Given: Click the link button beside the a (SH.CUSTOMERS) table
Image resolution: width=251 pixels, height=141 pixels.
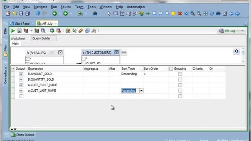Looking at the screenshot, I should point(124,52).
